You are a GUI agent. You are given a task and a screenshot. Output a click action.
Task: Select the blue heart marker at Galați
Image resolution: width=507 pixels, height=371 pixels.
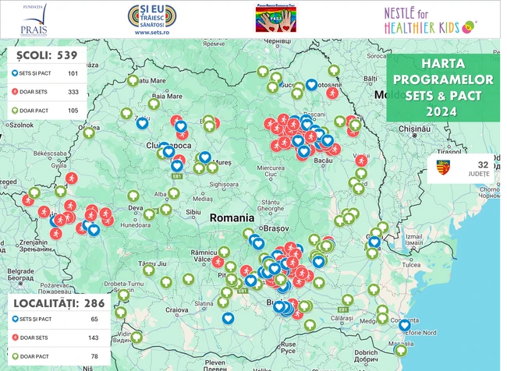coord(374,242)
